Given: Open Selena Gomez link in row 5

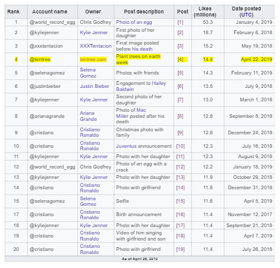Looking at the screenshot, I should point(88,73).
